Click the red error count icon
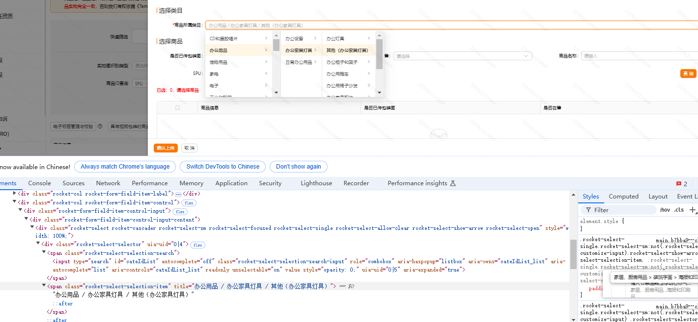 point(679,184)
